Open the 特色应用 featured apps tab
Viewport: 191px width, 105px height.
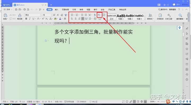pos(123,10)
